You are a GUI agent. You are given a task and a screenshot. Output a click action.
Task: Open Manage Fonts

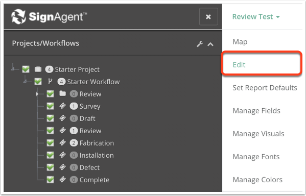click(256, 157)
